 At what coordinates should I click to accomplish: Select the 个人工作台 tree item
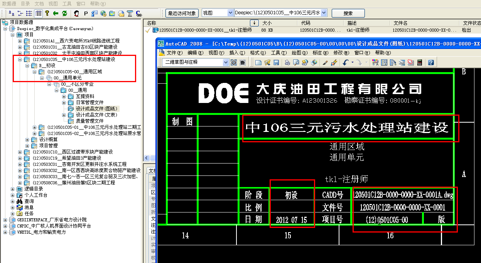36,195
